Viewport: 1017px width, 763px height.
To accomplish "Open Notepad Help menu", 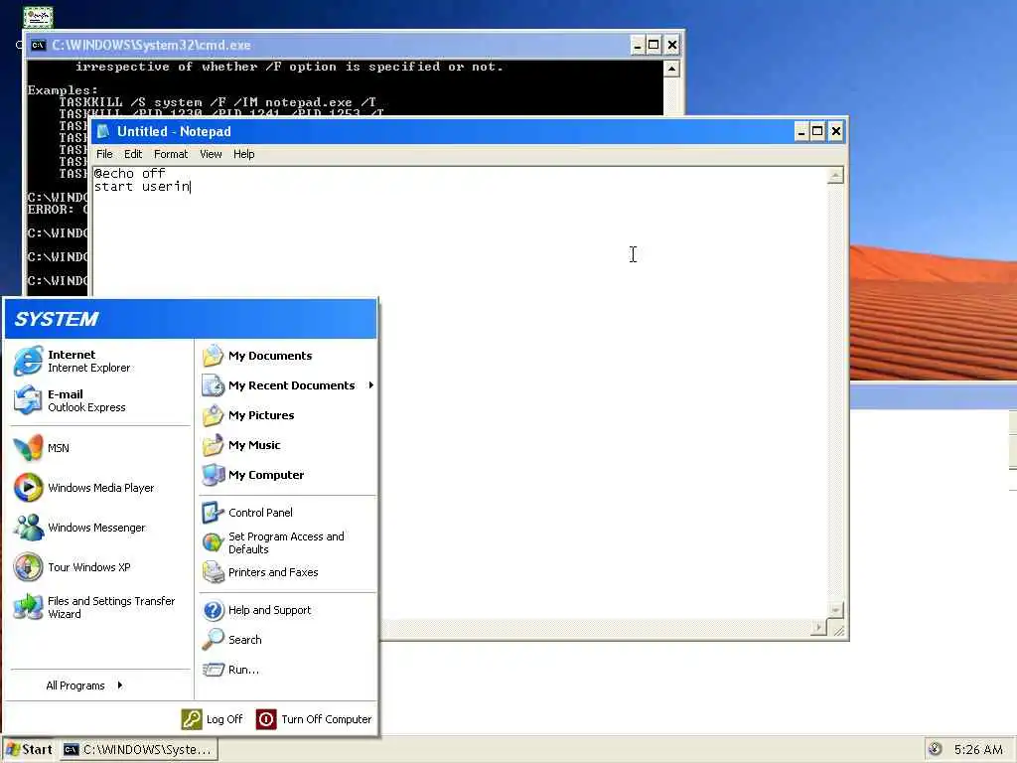I will pyautogui.click(x=244, y=154).
